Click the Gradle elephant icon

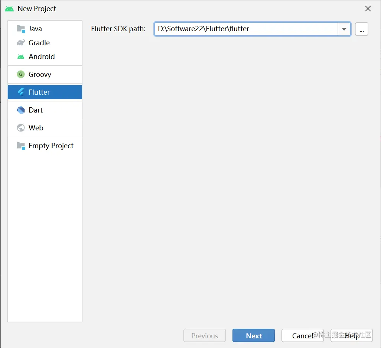[x=21, y=43]
